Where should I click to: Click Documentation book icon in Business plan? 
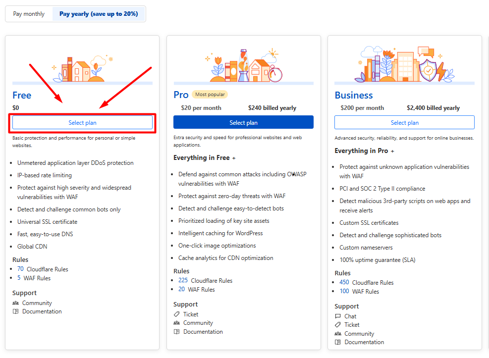tap(338, 342)
